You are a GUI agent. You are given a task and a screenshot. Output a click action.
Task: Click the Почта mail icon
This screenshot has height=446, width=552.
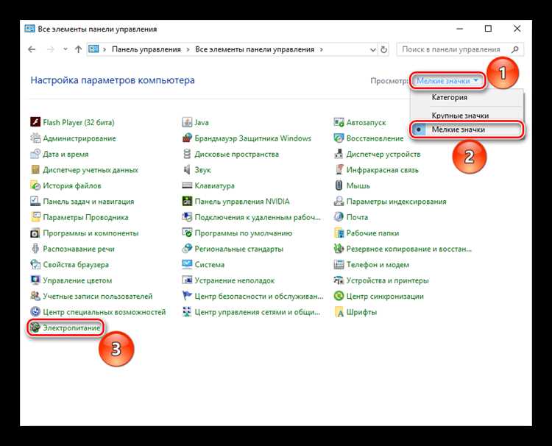[339, 217]
